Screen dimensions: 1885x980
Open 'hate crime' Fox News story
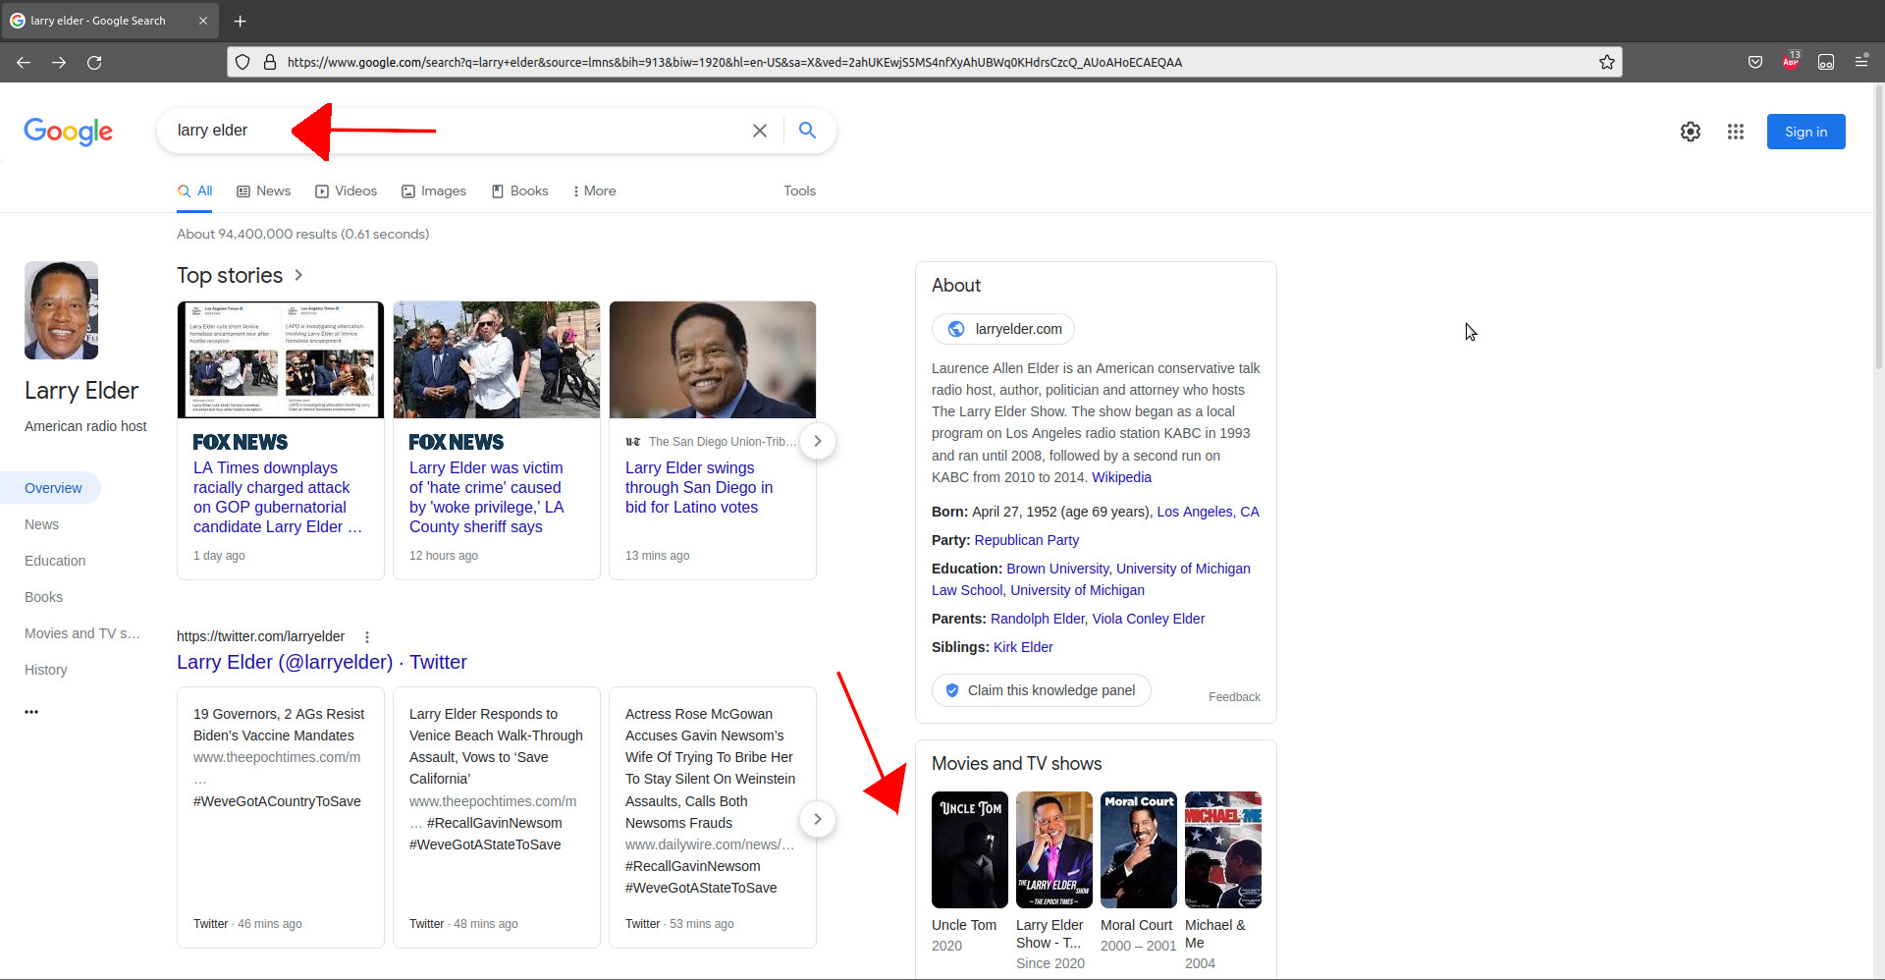487,497
